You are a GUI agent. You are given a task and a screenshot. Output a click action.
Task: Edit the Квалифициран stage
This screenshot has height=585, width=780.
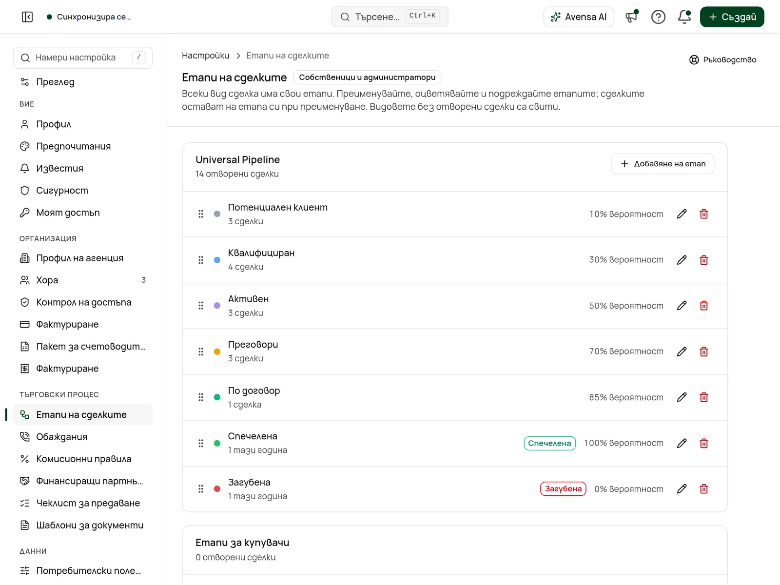[x=682, y=260]
